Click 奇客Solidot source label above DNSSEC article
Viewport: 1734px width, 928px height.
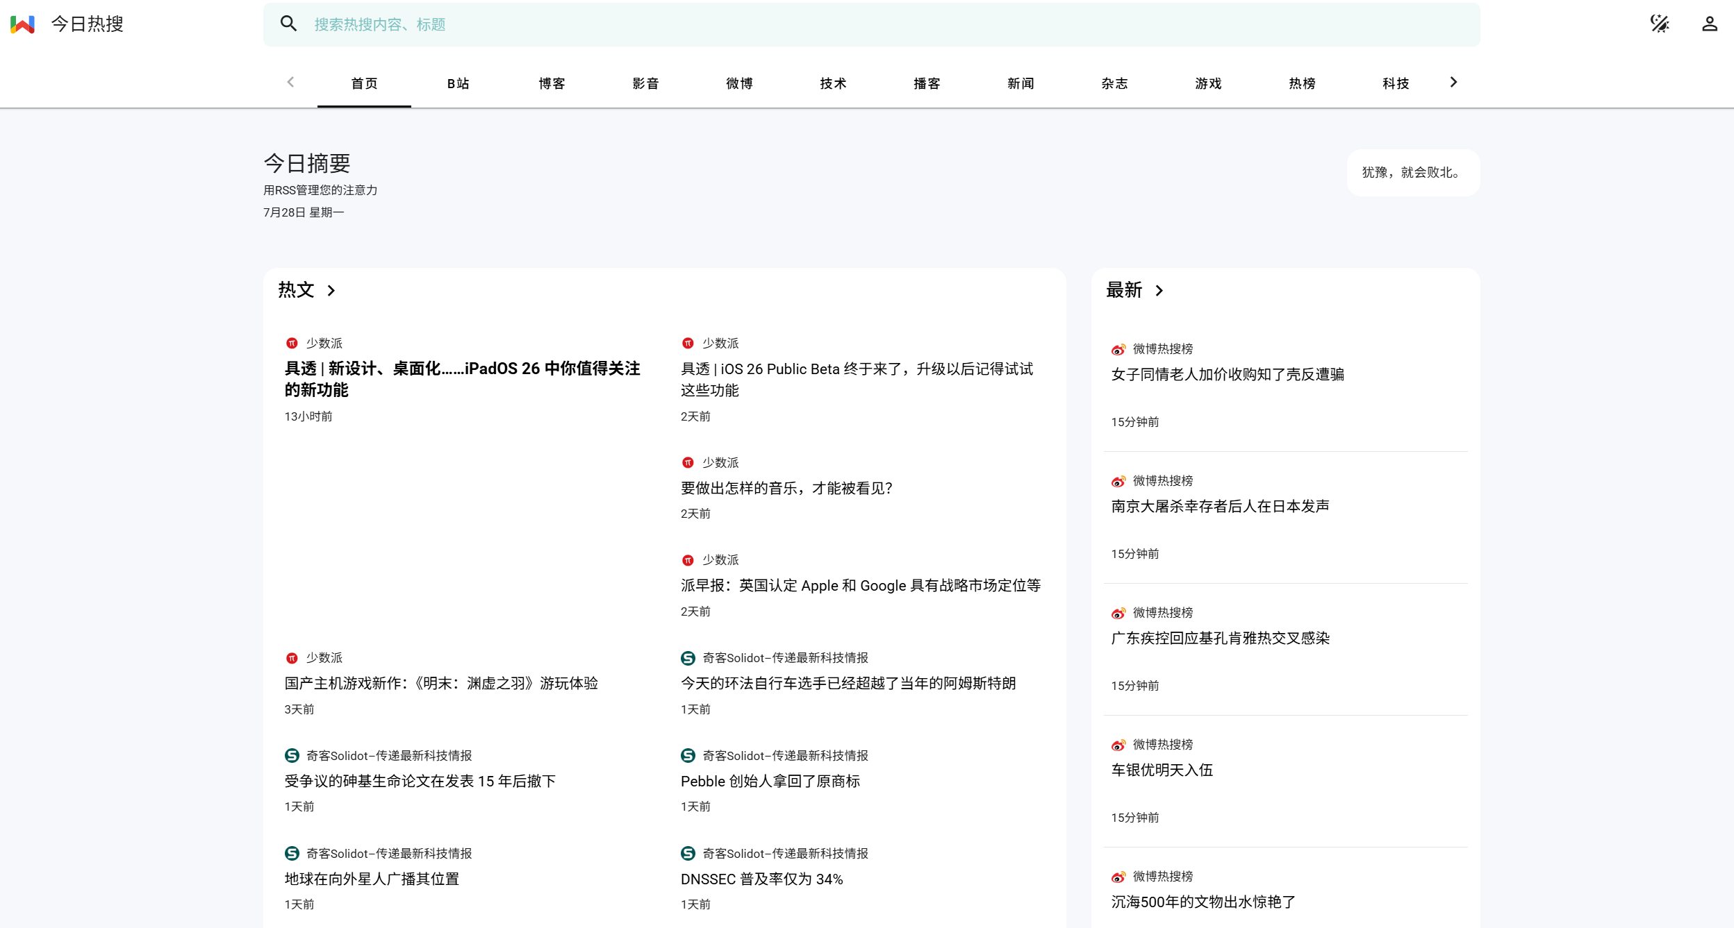pos(786,854)
